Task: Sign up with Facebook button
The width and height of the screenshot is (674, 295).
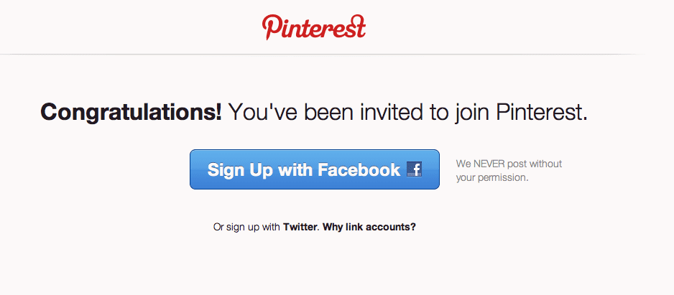Action: tap(315, 169)
